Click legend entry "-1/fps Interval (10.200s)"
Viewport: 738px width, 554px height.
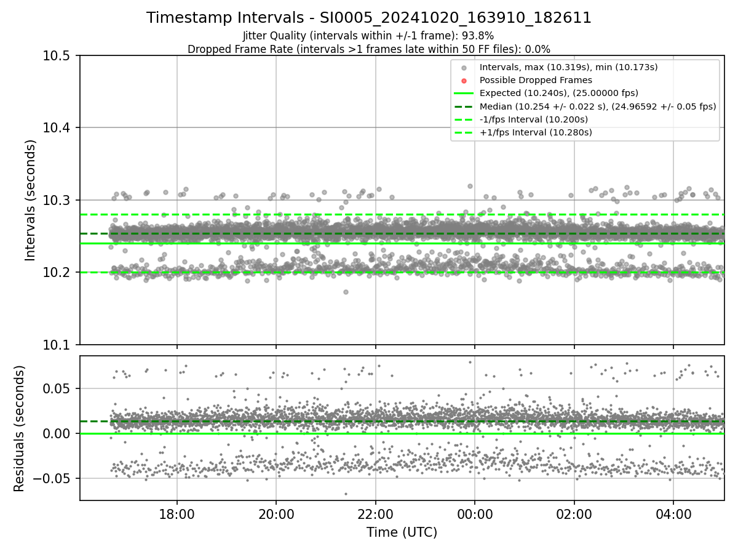[534, 119]
